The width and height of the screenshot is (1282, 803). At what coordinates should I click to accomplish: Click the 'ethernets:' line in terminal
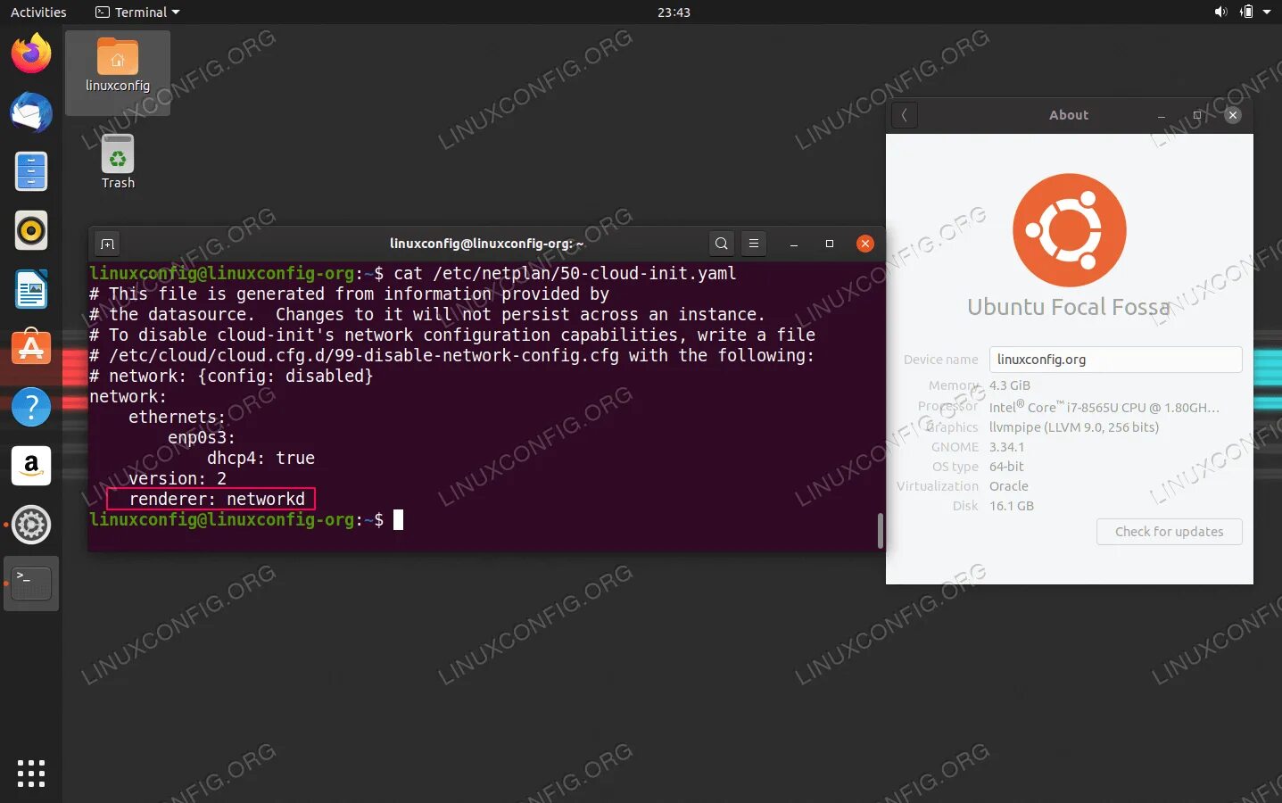pos(178,418)
